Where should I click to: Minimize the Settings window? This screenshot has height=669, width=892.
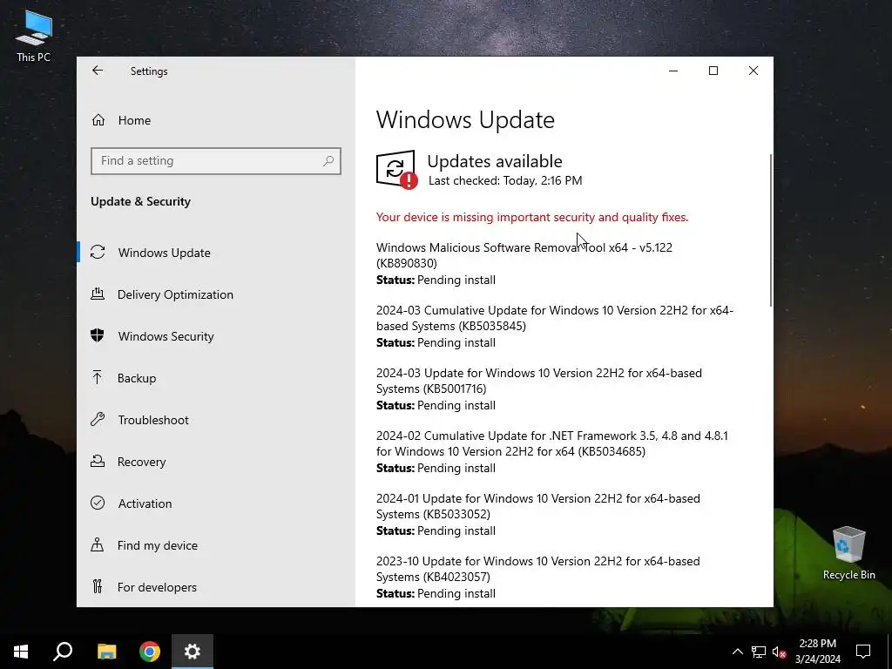[x=673, y=71]
